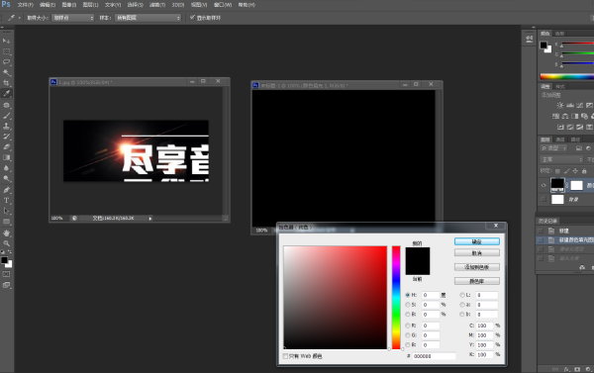Select the R radio button in the color picker
594x373 pixels.
408,326
